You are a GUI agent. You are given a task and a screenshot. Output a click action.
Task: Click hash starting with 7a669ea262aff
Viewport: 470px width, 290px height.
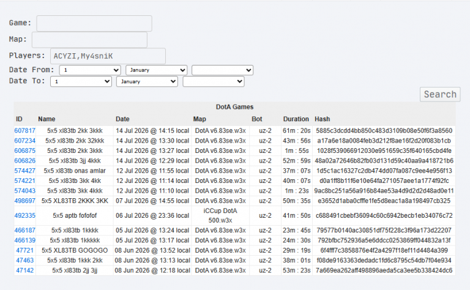(x=384, y=270)
